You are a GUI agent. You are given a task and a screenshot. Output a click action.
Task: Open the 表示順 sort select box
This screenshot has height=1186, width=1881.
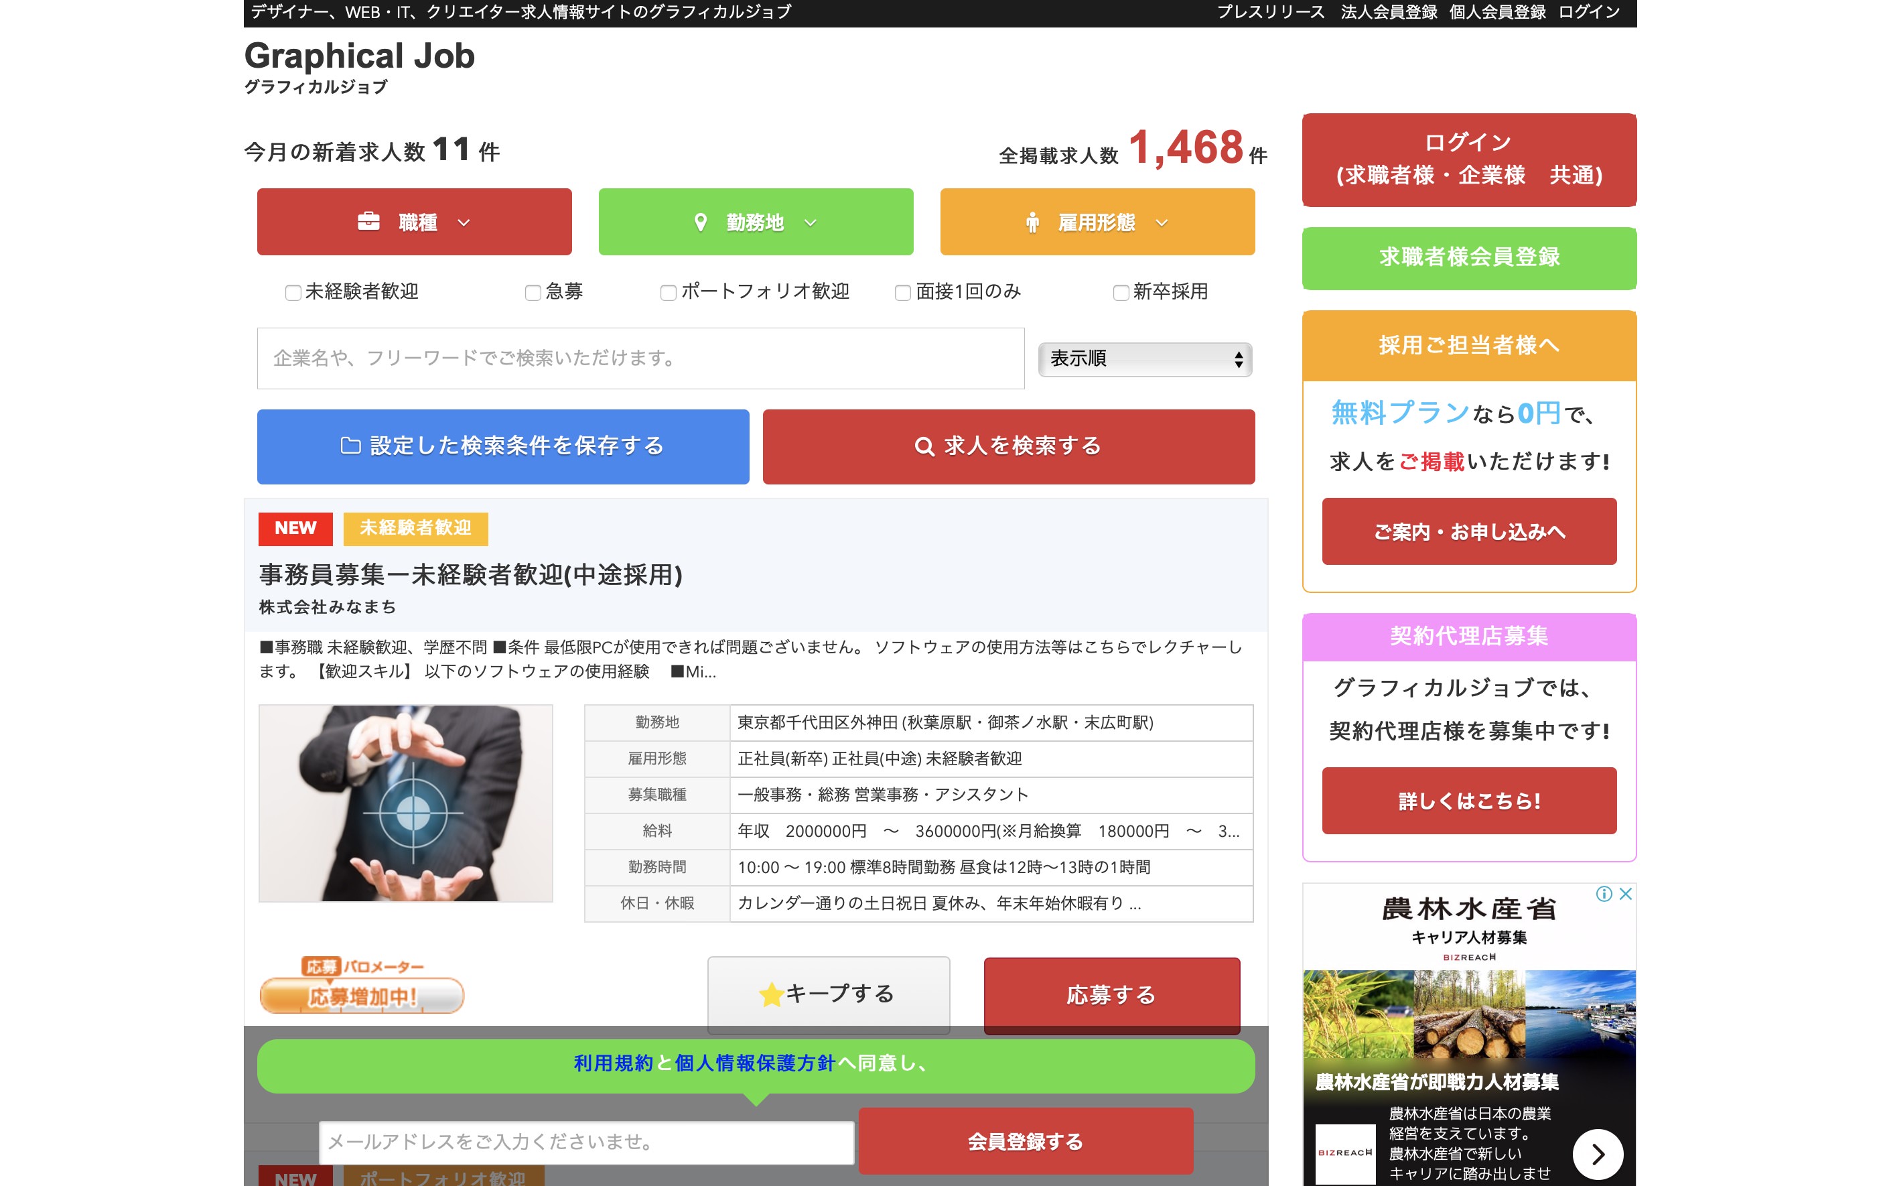(1144, 358)
